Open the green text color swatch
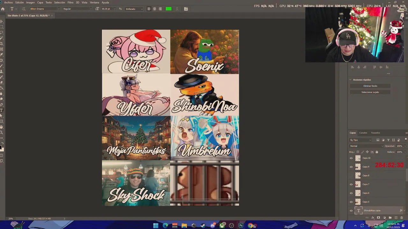Screen dimensions: 408x229 coord(169,9)
